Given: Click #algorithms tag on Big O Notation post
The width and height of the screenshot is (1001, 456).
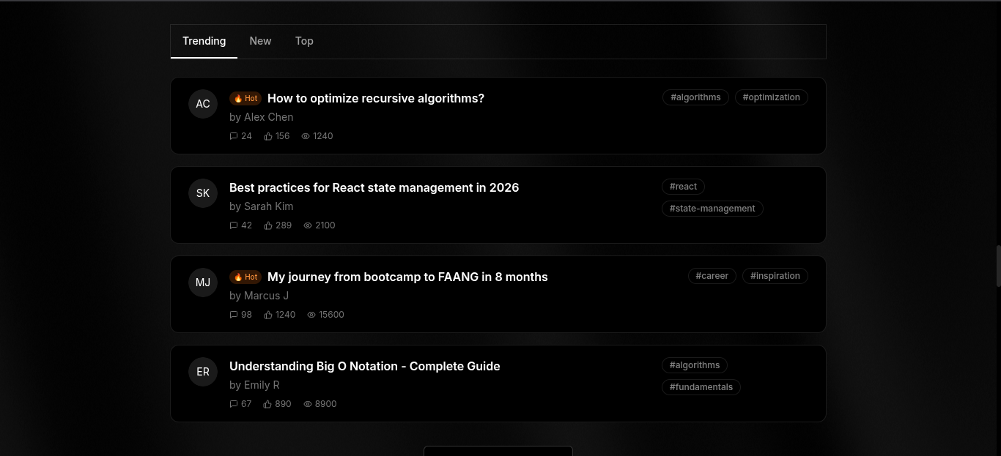Looking at the screenshot, I should point(695,365).
